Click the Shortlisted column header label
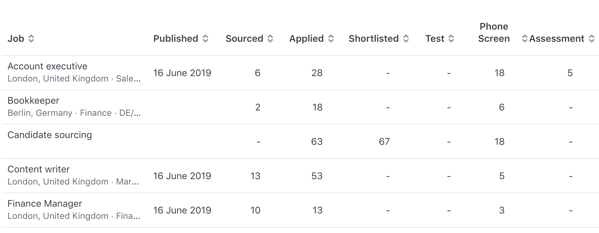599x233 pixels. pyautogui.click(x=373, y=39)
